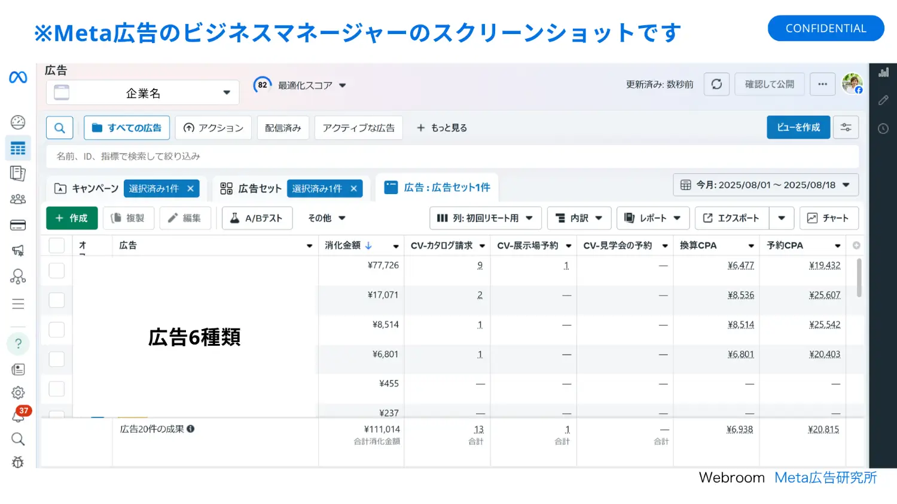897x504 pixels.
Task: Tick the select-all checkbox in table header
Action: (57, 245)
